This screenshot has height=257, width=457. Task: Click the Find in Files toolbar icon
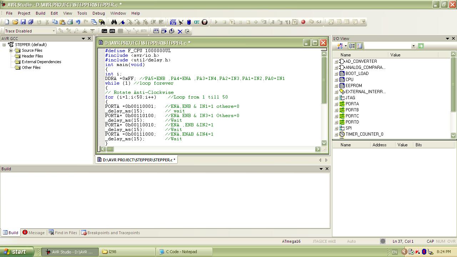click(x=102, y=22)
